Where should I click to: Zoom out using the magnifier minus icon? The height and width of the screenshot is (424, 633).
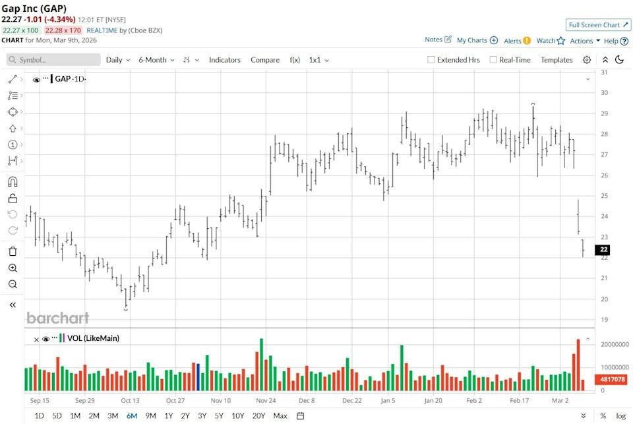[x=13, y=284]
